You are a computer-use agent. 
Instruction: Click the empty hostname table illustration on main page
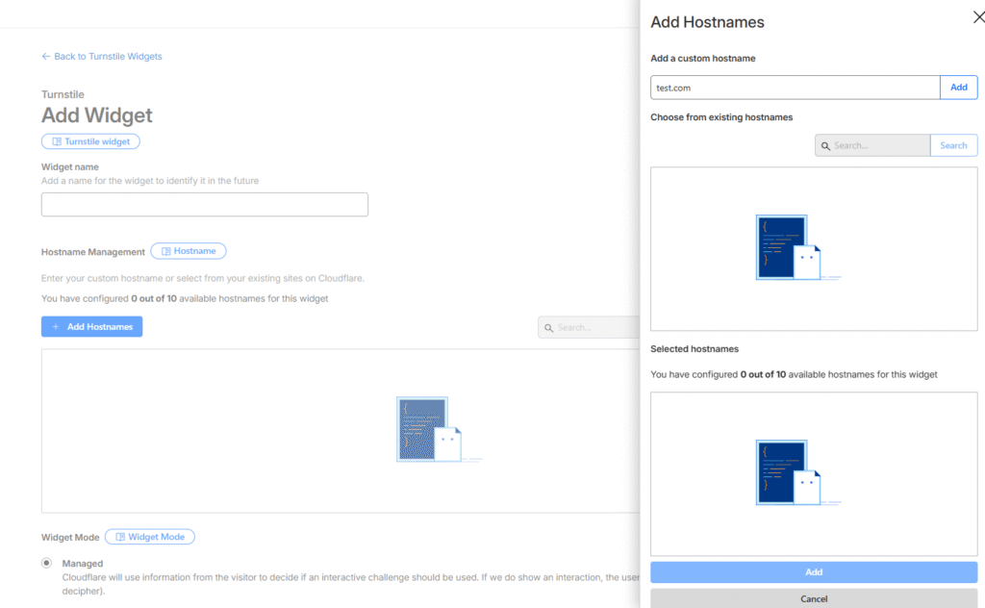429,430
